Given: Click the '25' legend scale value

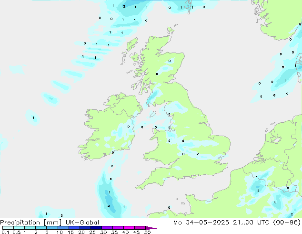Looking at the screenshot, I should click(92, 232).
